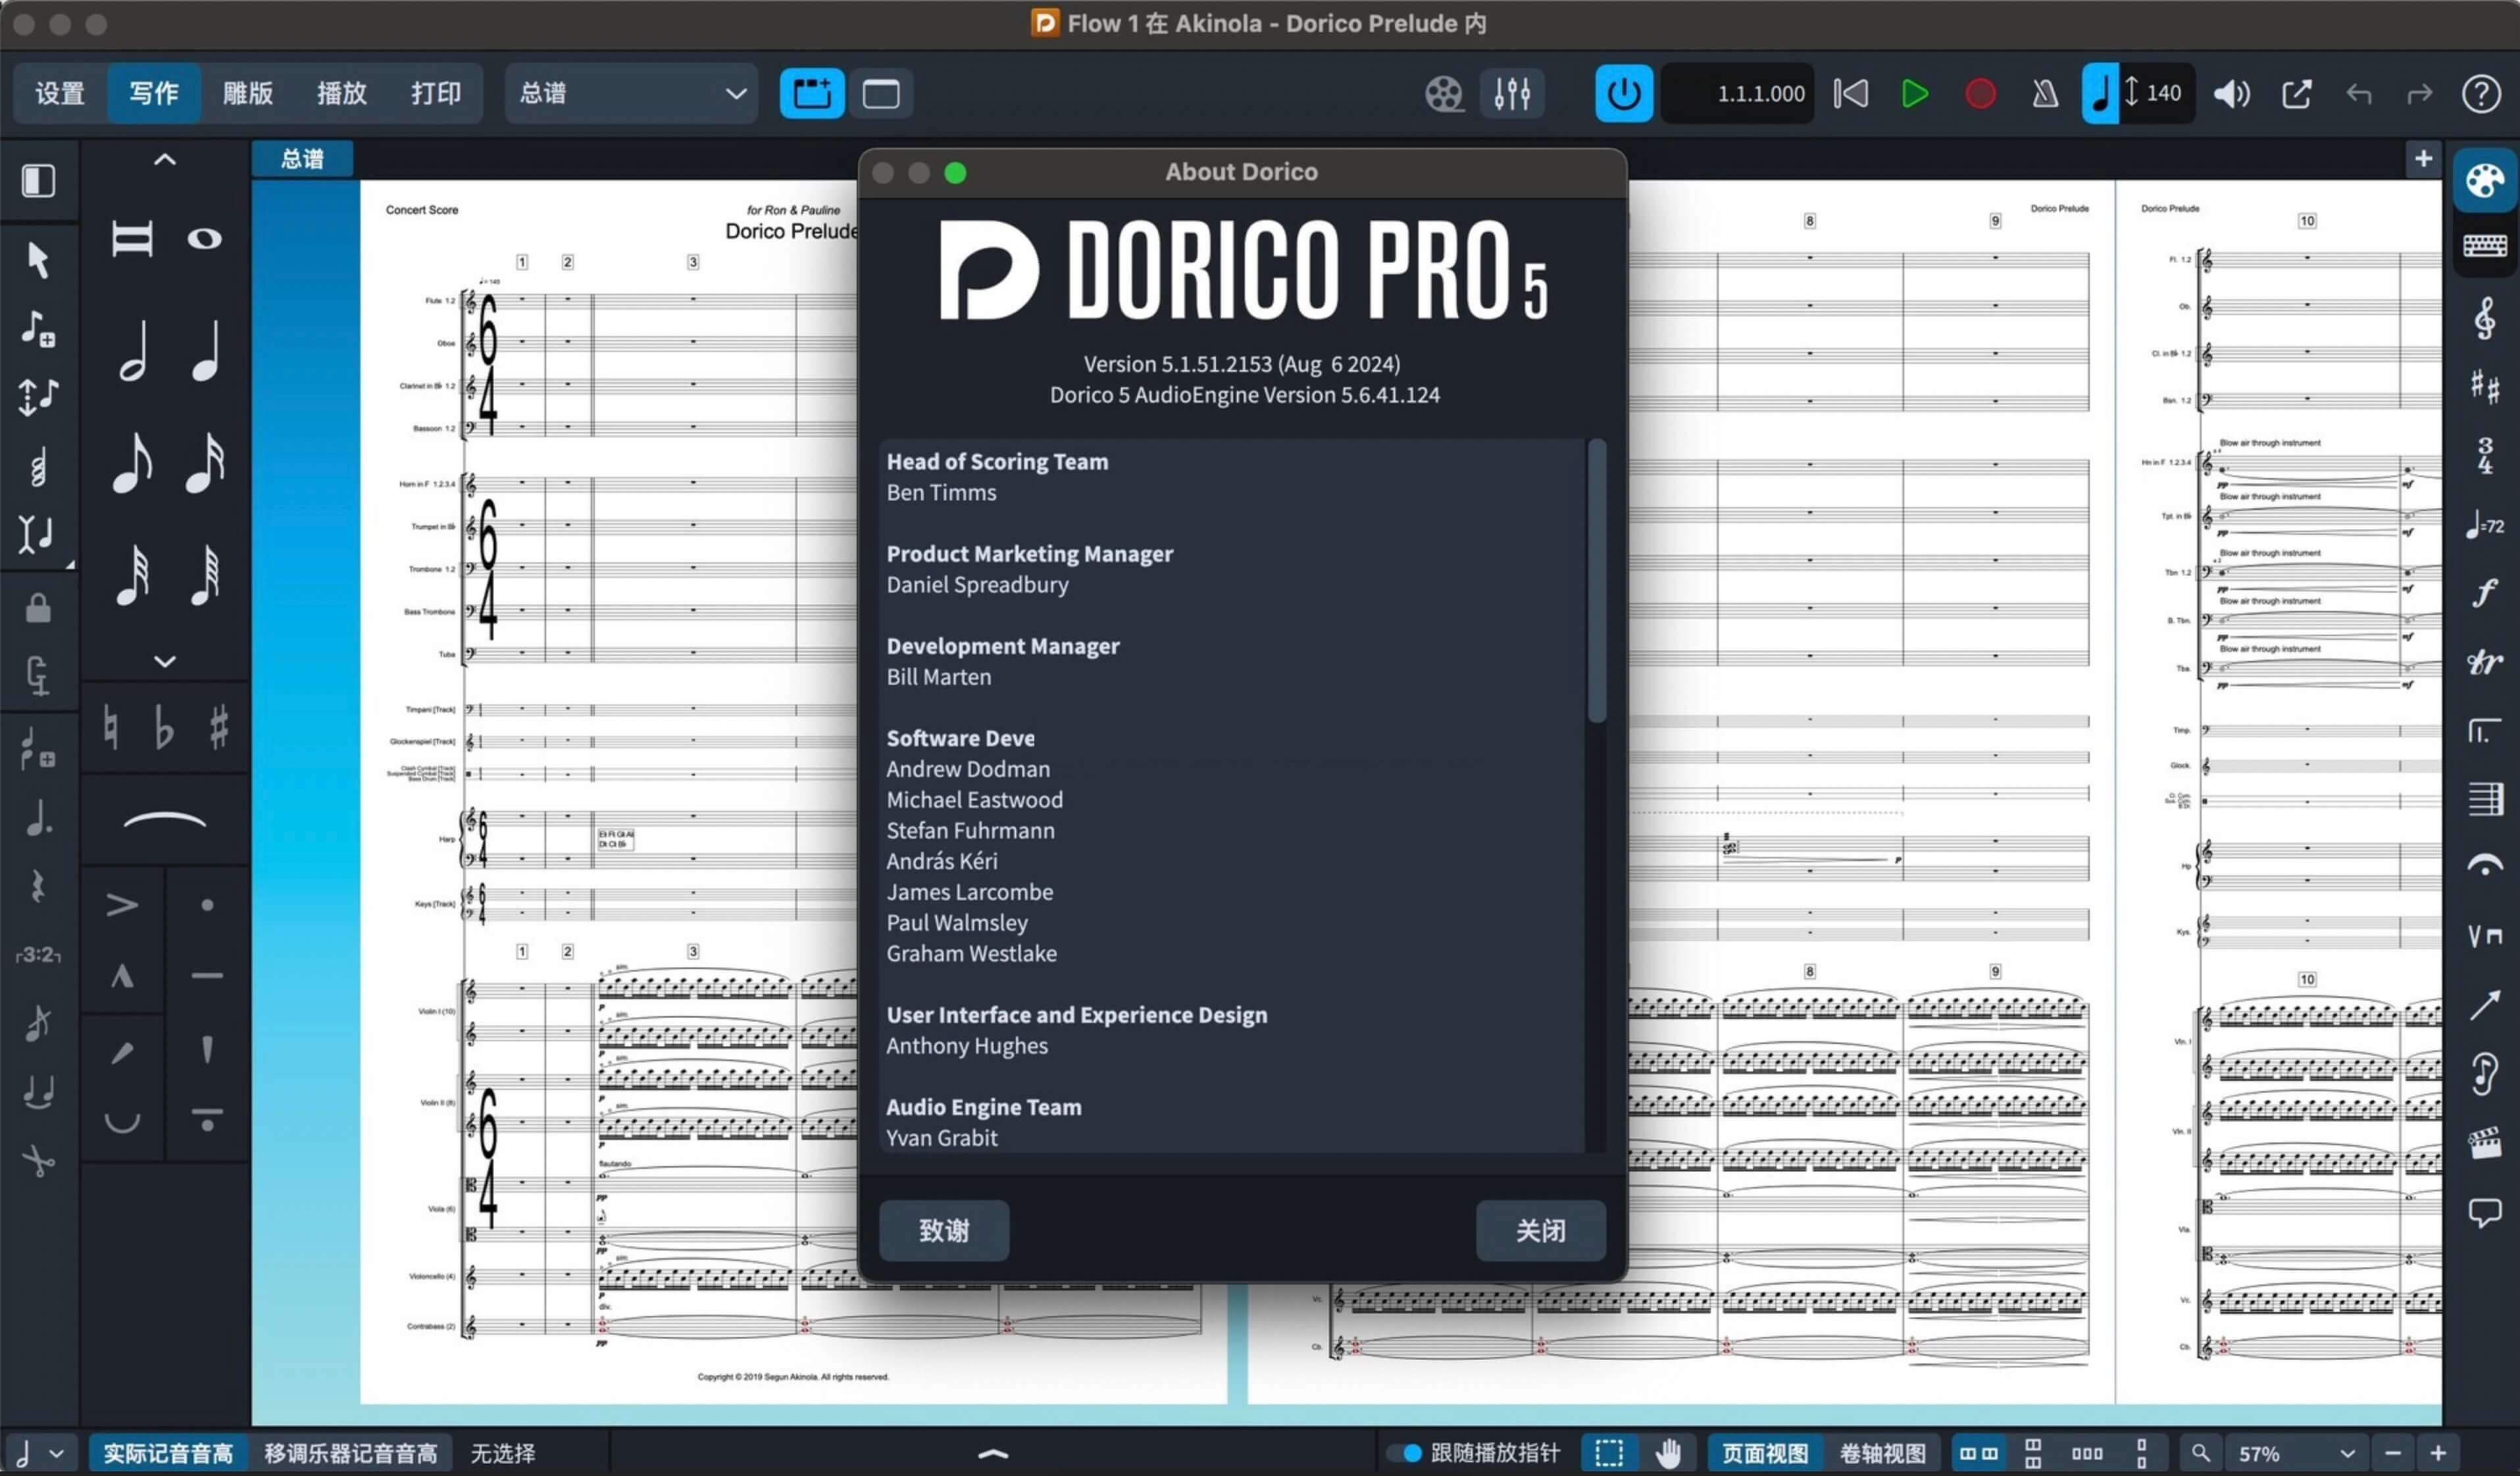Viewport: 2520px width, 1476px height.
Task: Open the Time Signatures 3/4 panel icon
Action: click(x=2485, y=456)
